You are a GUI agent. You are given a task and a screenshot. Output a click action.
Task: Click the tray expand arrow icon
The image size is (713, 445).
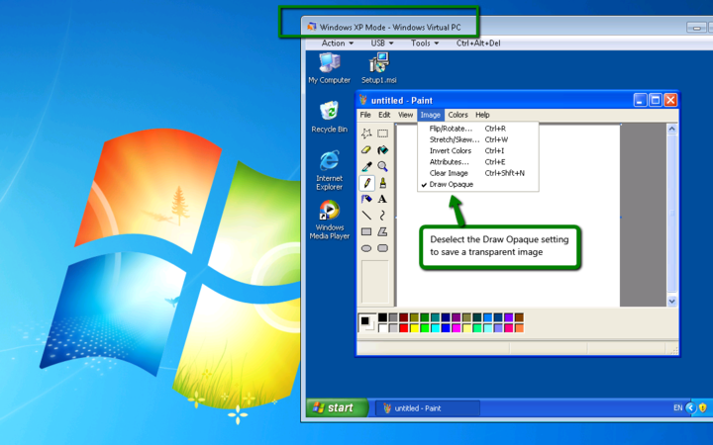(x=691, y=407)
